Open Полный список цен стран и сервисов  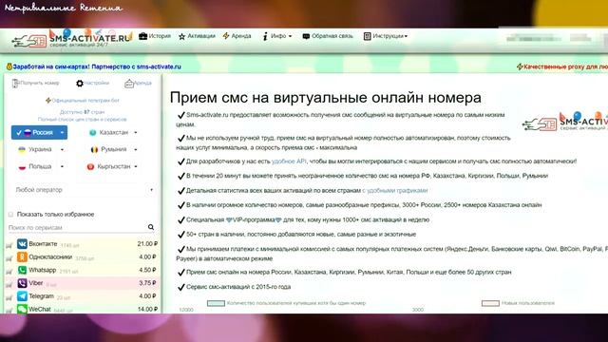click(x=83, y=120)
